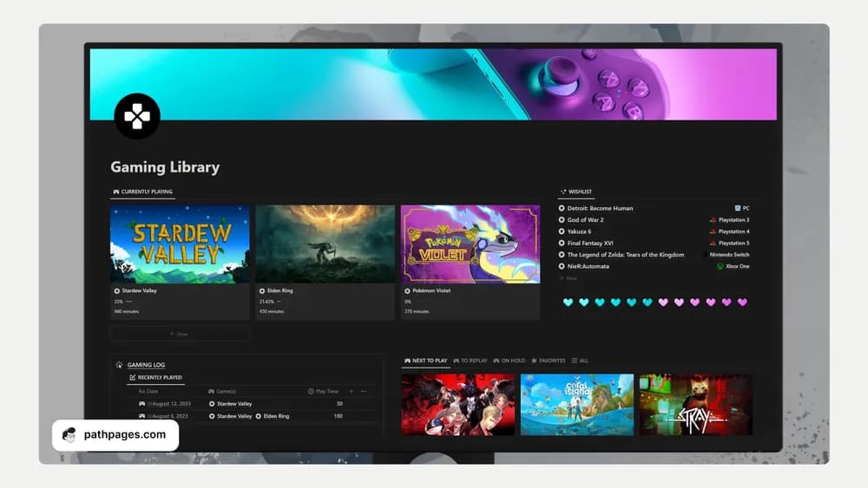Viewport: 868px width, 488px height.
Task: Open the August 6, 2023 log entry
Action: click(170, 416)
